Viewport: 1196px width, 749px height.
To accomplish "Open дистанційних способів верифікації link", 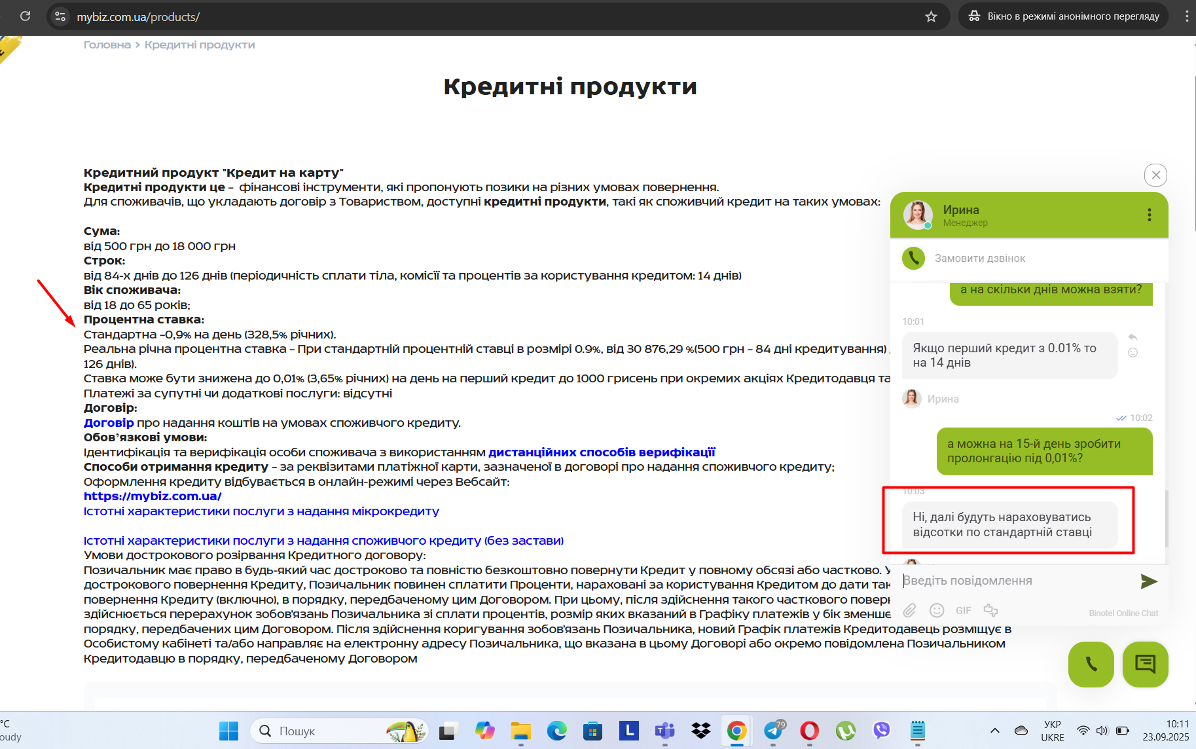I will click(x=602, y=452).
